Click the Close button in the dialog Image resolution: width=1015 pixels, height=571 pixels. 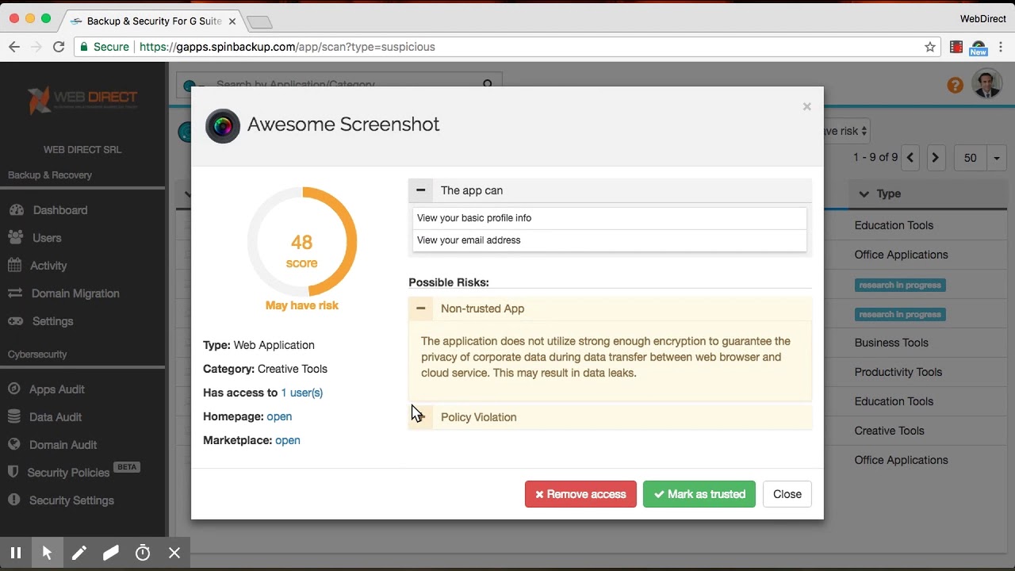787,494
